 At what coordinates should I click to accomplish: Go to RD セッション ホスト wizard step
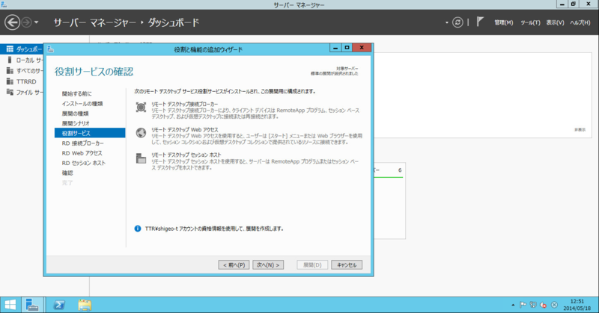click(84, 163)
